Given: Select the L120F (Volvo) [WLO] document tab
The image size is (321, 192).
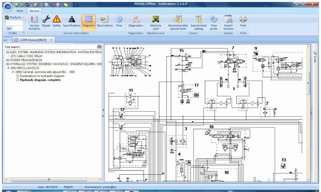Looking at the screenshot, I should click(x=33, y=40).
